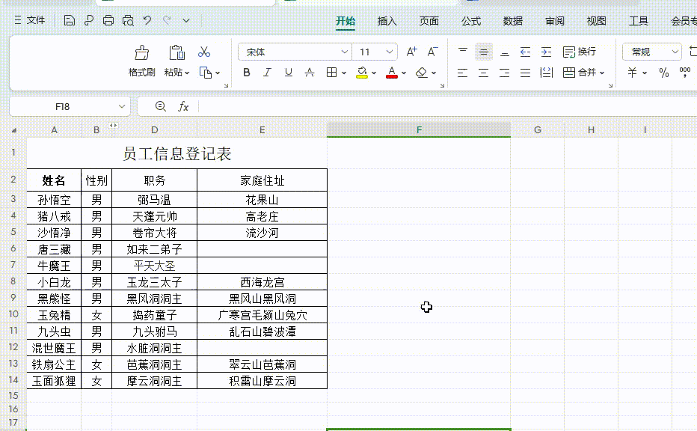Click the magnifier icon beside fx

pos(161,106)
